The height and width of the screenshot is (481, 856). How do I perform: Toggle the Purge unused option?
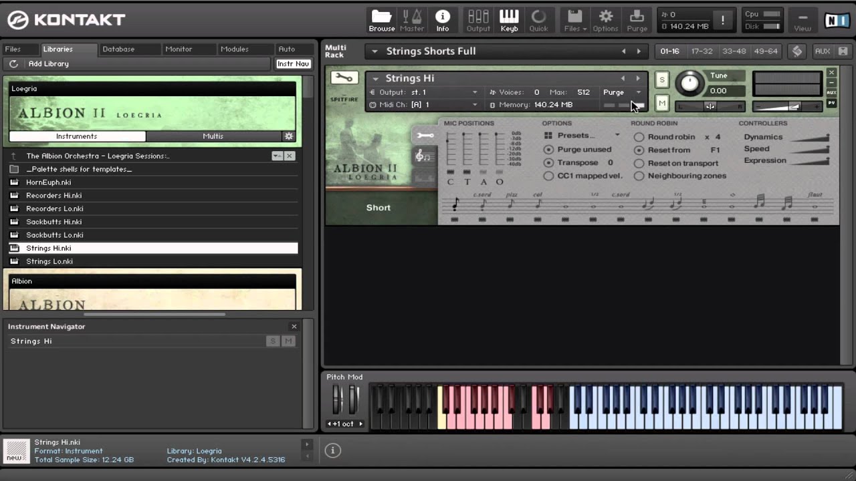[x=548, y=150]
